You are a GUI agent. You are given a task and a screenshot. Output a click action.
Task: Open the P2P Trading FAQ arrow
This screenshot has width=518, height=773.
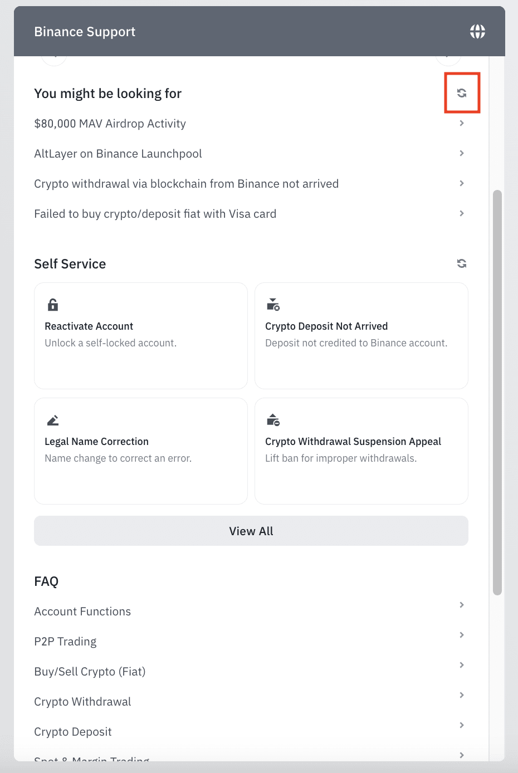tap(462, 635)
